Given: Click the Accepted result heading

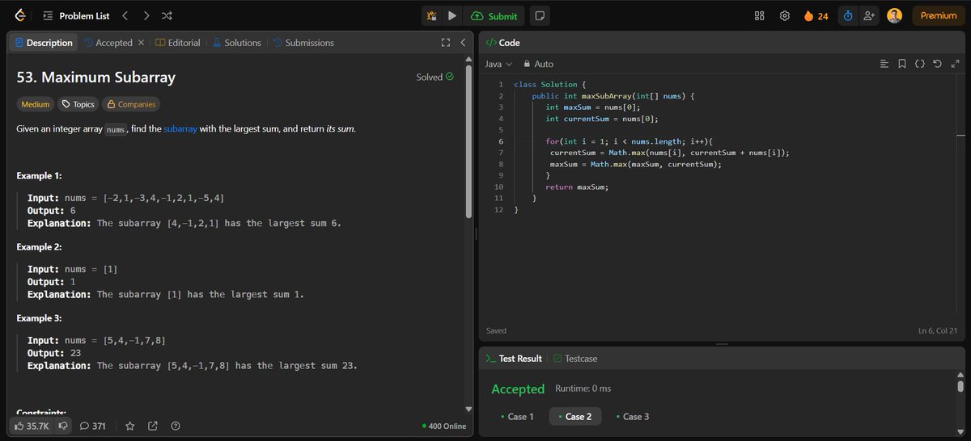Looking at the screenshot, I should [x=518, y=389].
